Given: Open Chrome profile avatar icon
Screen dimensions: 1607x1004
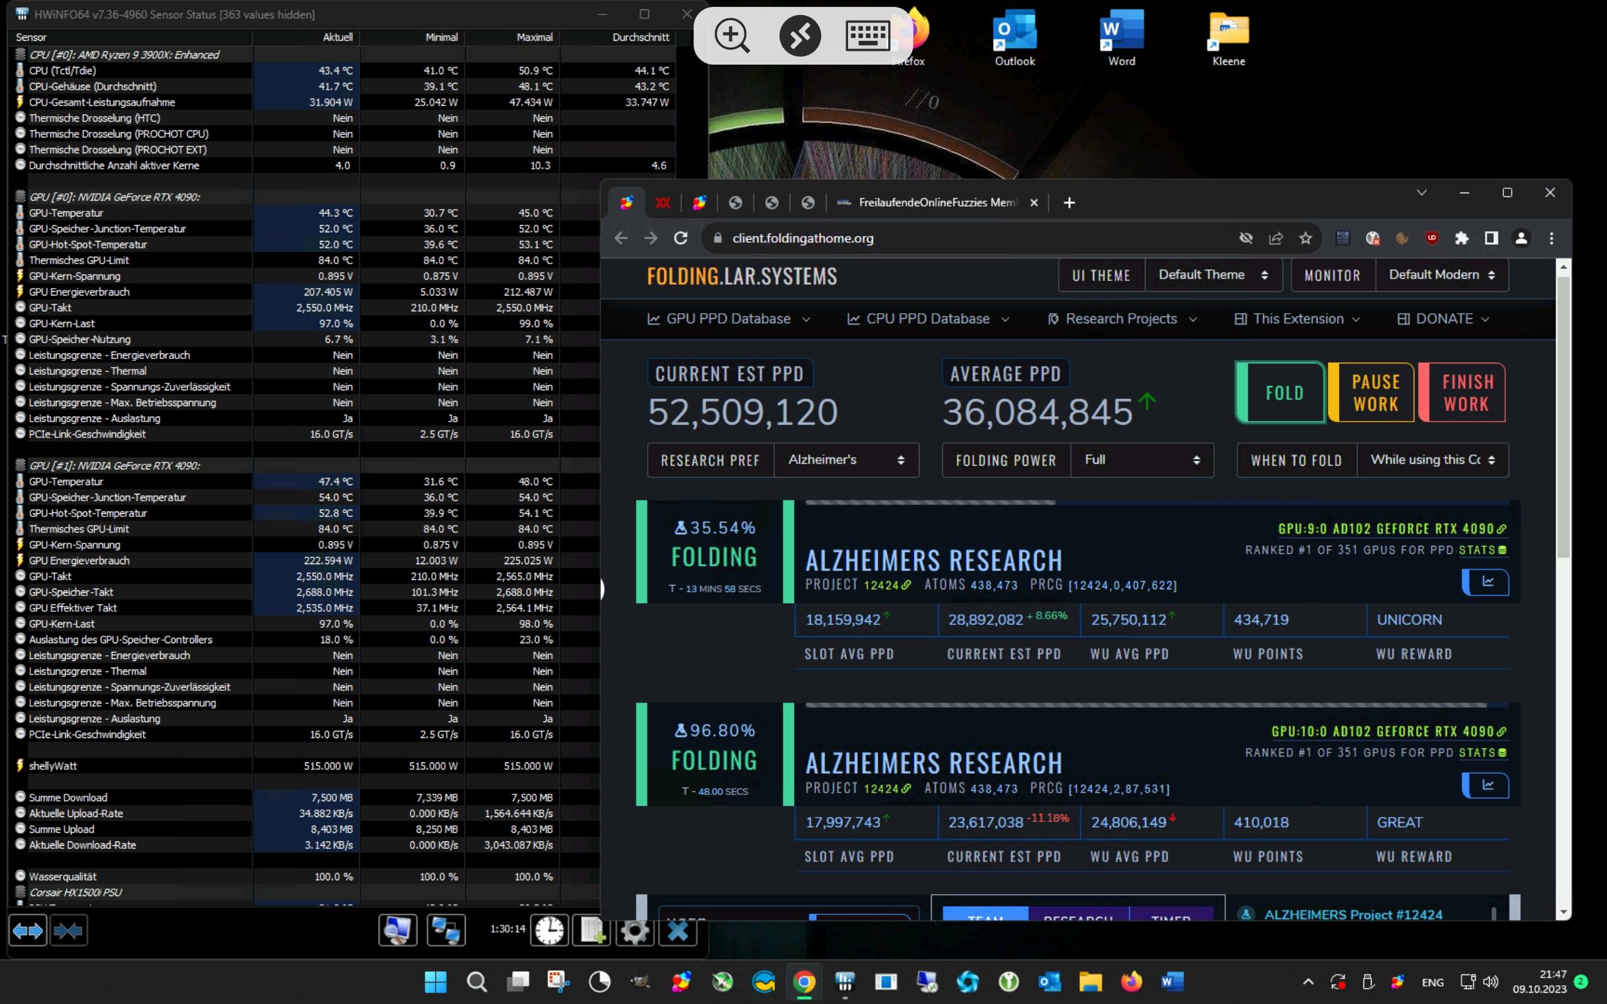Looking at the screenshot, I should click(x=1522, y=238).
